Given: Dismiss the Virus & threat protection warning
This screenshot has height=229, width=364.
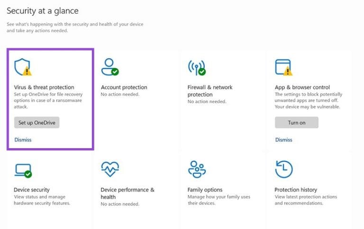Looking at the screenshot, I should tap(23, 140).
